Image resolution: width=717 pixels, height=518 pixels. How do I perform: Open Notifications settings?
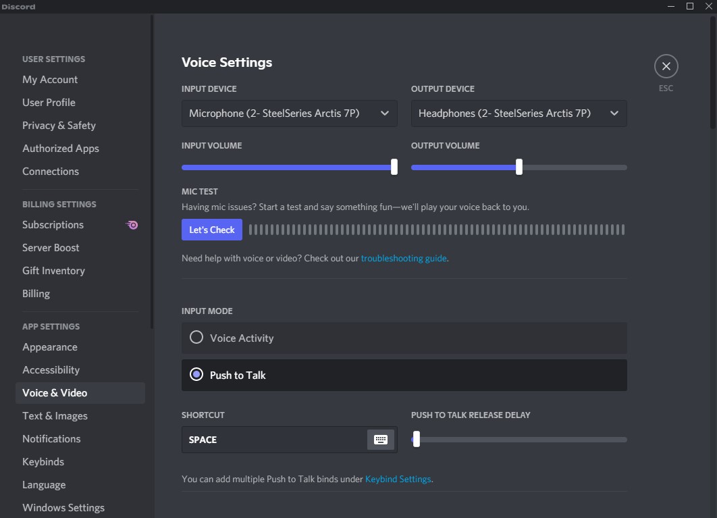pos(51,438)
